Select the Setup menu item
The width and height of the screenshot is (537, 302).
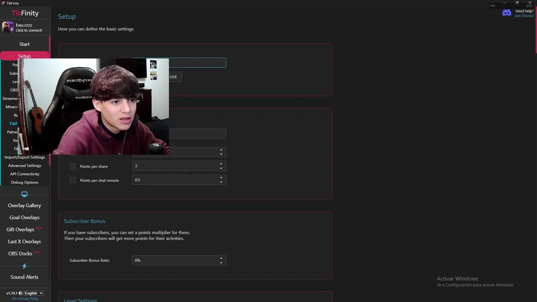[x=24, y=56]
